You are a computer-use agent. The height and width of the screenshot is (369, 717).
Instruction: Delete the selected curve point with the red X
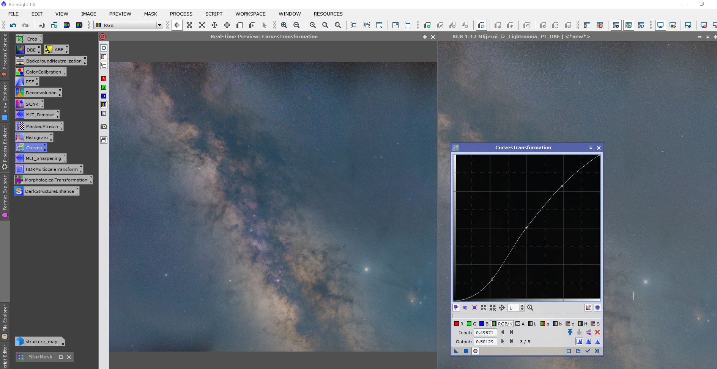tap(597, 332)
